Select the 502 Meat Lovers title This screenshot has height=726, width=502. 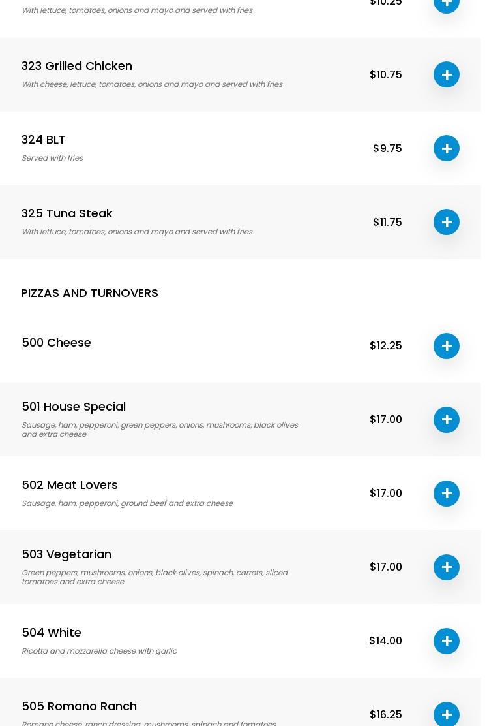pos(70,485)
